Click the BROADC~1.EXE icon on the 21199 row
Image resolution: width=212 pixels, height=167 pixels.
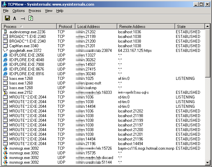pyautogui.click(x=5, y=36)
